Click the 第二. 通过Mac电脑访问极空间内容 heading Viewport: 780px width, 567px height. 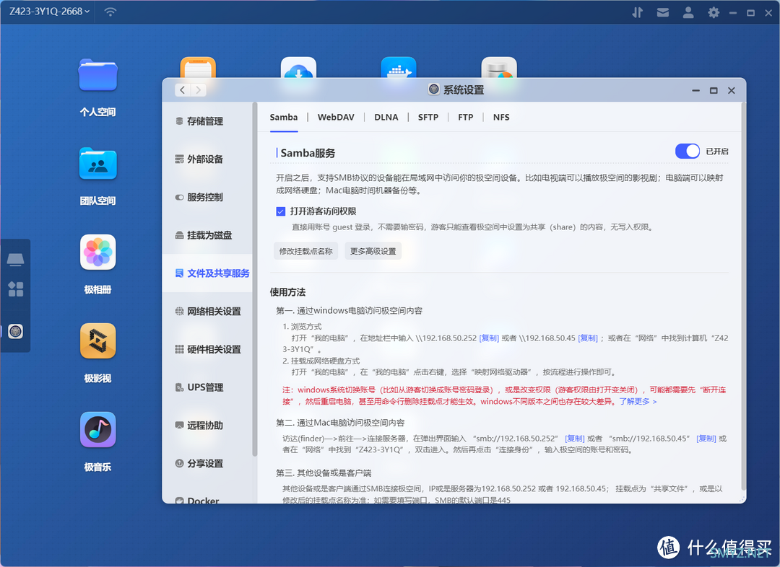[x=340, y=423]
